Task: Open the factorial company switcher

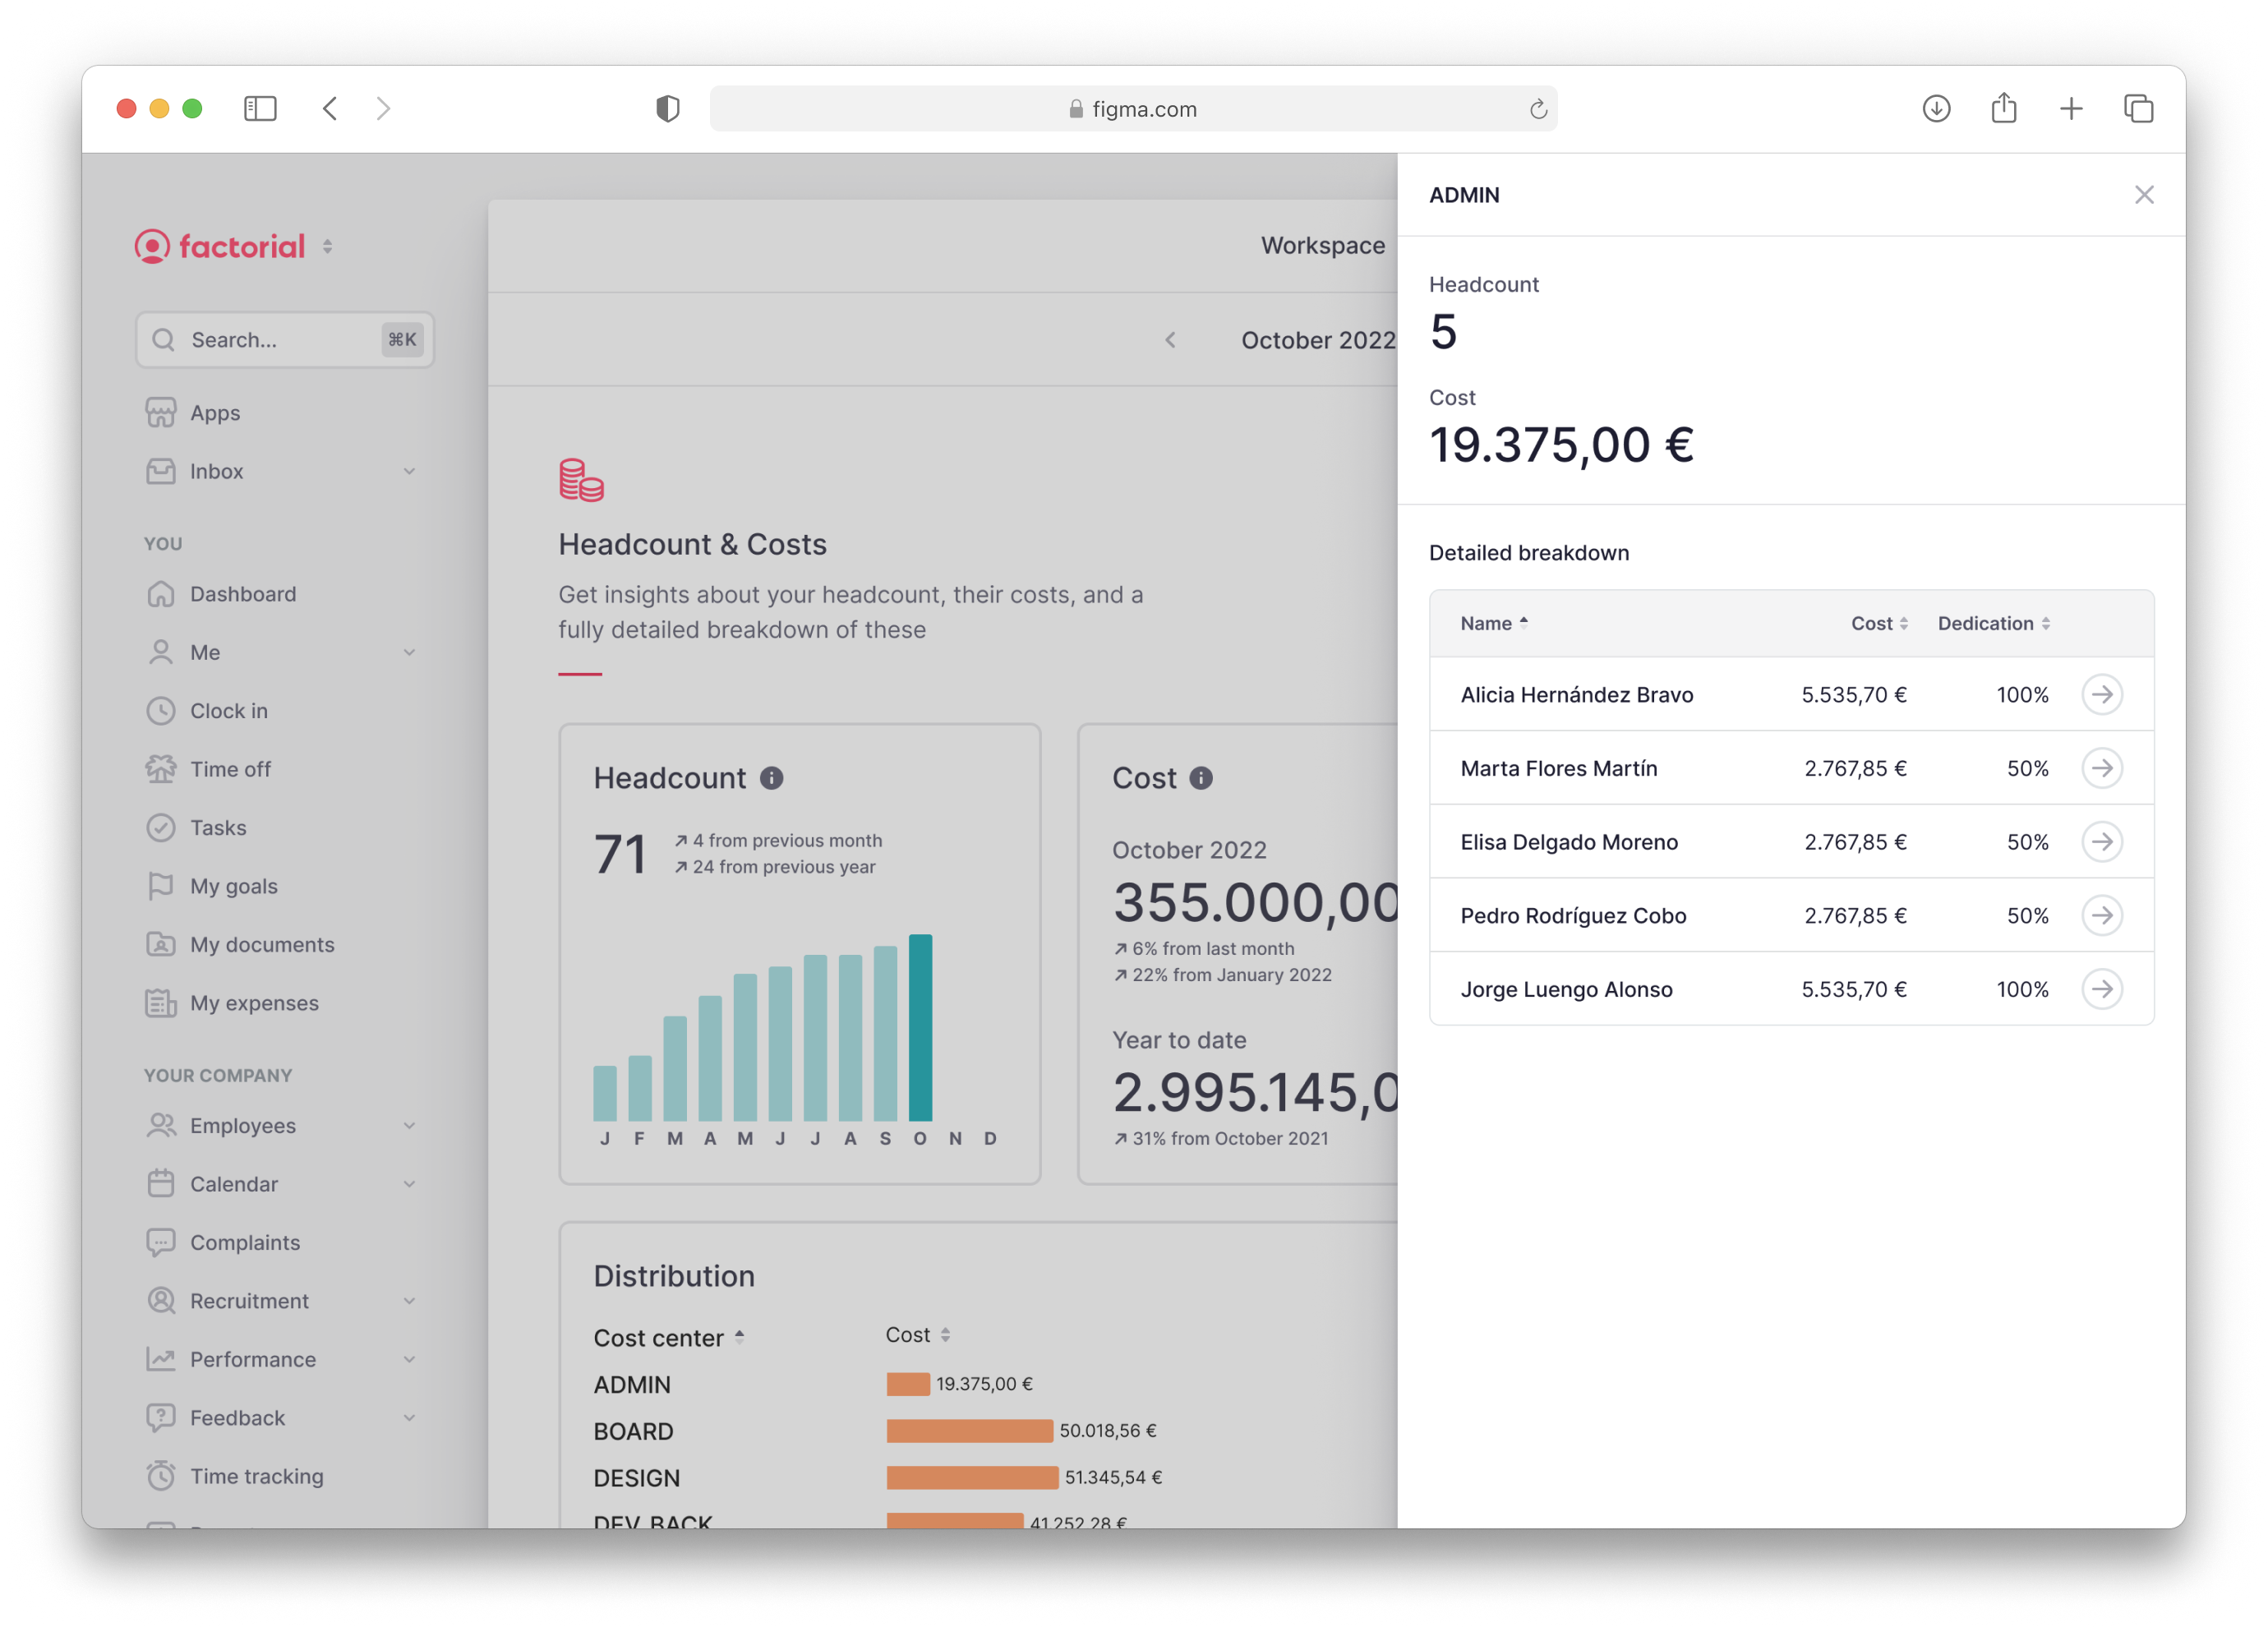Action: (x=327, y=246)
